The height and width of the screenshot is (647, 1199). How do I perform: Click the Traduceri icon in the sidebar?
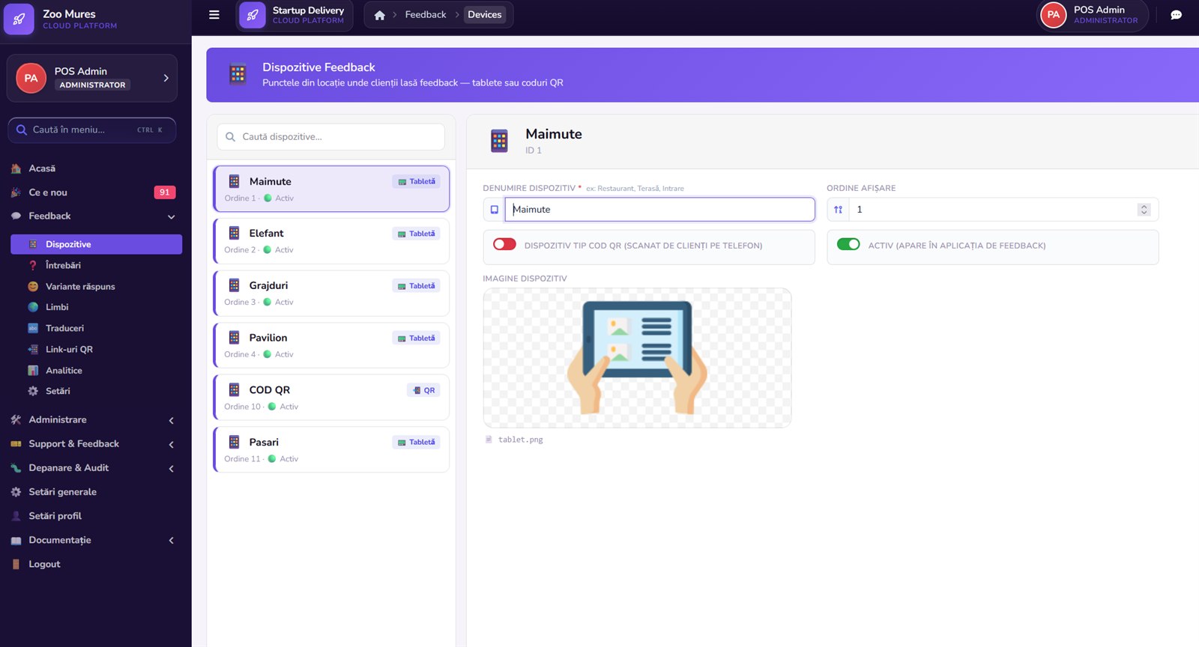point(33,328)
